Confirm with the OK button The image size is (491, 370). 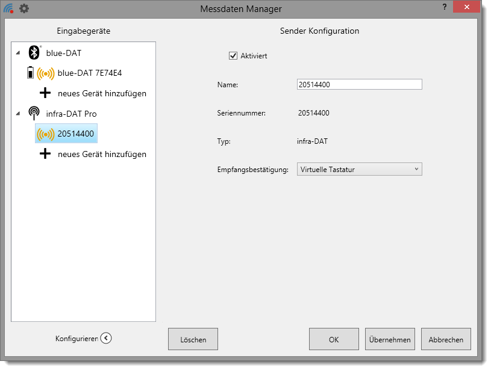(x=334, y=339)
